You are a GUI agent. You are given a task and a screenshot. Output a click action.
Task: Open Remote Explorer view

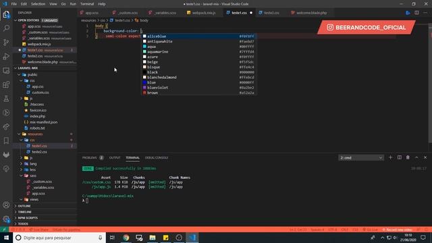(x=6, y=70)
